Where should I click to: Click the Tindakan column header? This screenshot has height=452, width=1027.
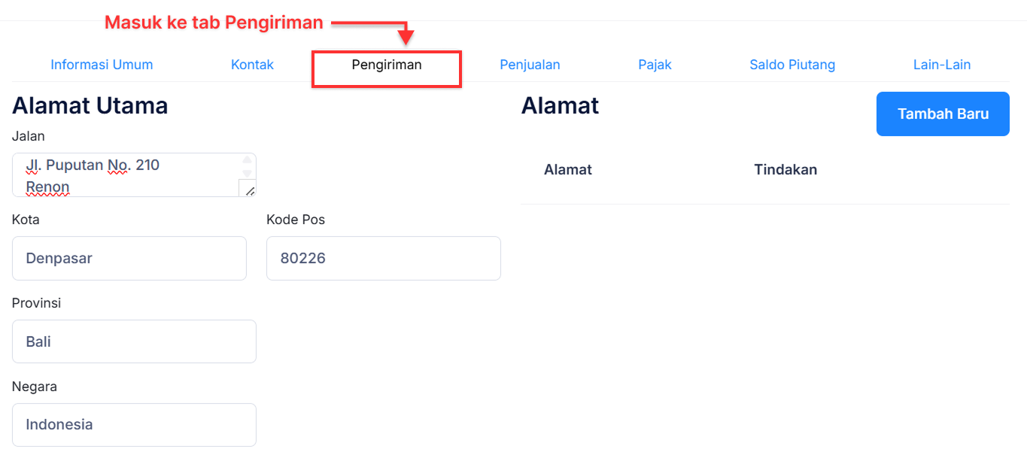click(785, 169)
